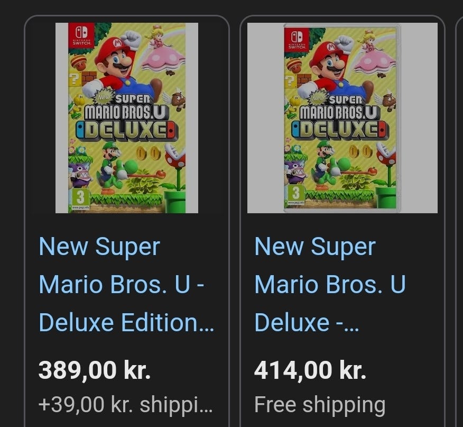Open the left Mario Deluxe Edition product image
The width and height of the screenshot is (463, 427).
(127, 117)
